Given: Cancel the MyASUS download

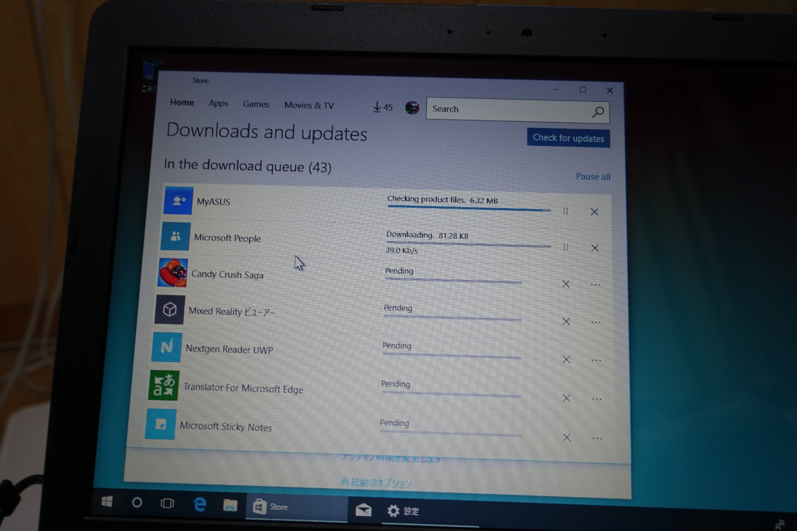Looking at the screenshot, I should click(x=594, y=212).
